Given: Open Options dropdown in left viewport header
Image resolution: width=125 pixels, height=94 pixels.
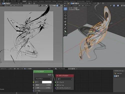Looking at the screenshot, I should 59,4.
